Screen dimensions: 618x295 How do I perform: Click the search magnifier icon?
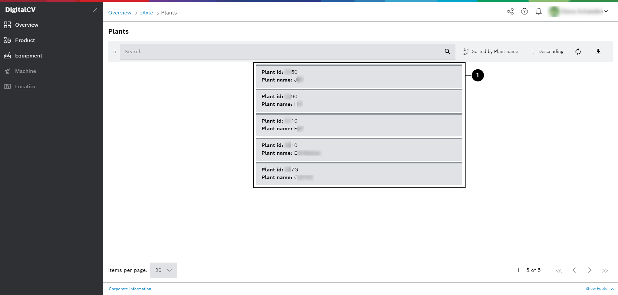(x=447, y=52)
